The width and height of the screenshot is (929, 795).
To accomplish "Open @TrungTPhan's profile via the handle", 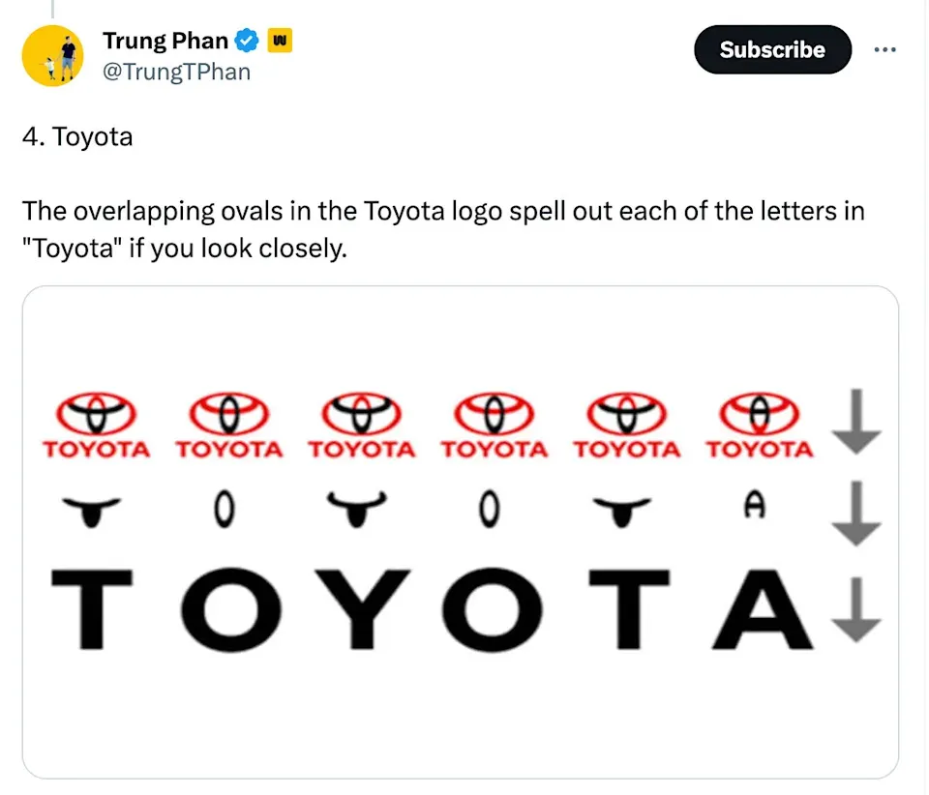I will (177, 71).
